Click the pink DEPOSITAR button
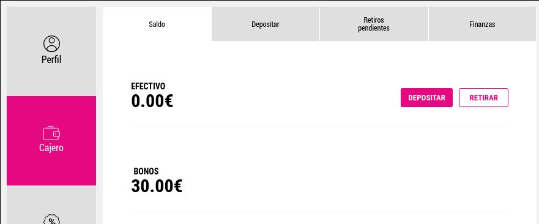The height and width of the screenshot is (224, 539). coord(426,98)
